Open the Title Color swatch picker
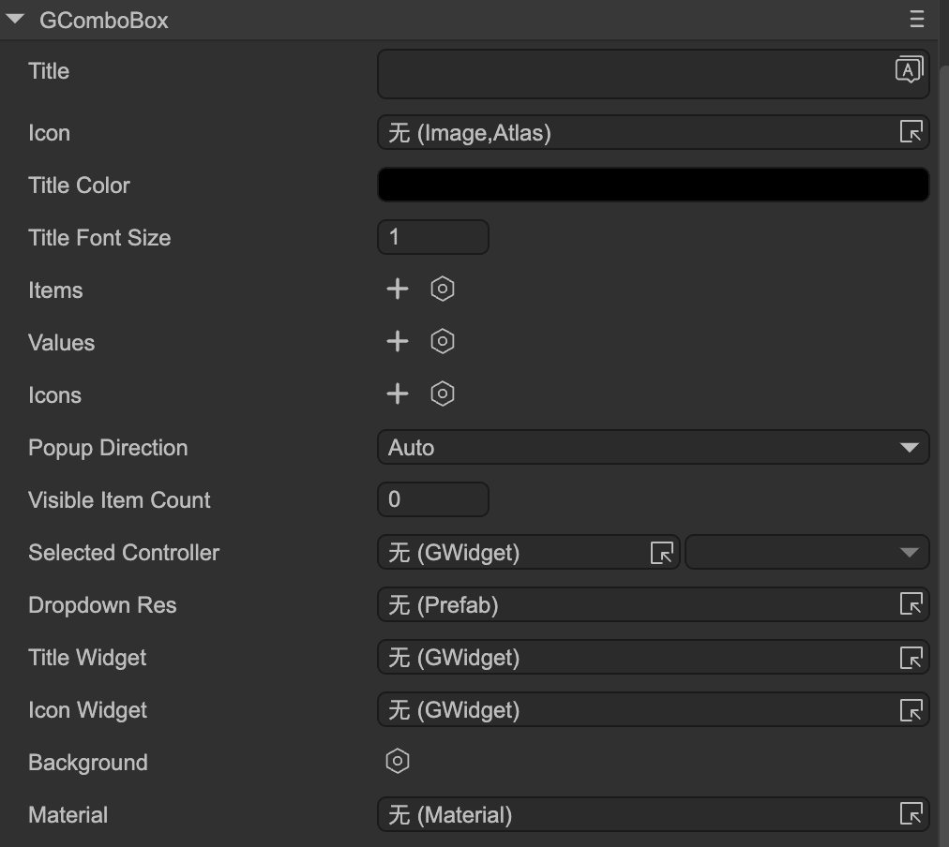949x847 pixels. 653,185
